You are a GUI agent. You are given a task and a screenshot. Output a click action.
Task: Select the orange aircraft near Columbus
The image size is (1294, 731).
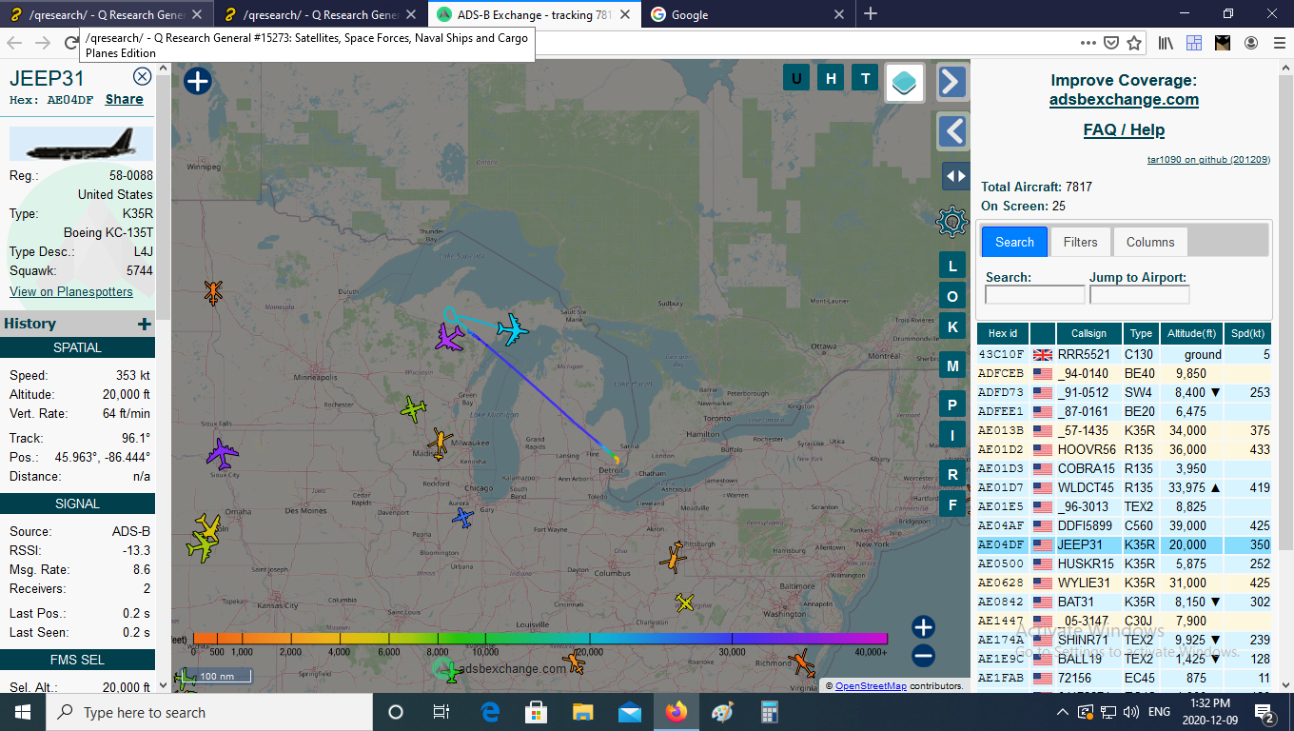675,557
